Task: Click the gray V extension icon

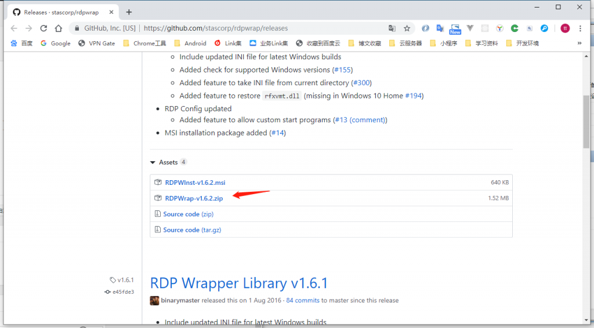Action: pyautogui.click(x=470, y=28)
